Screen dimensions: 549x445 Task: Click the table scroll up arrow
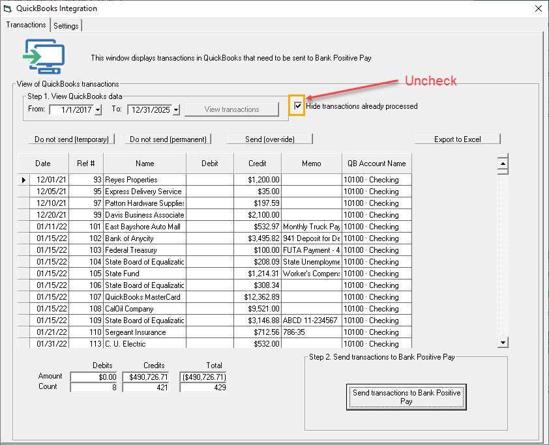click(503, 164)
